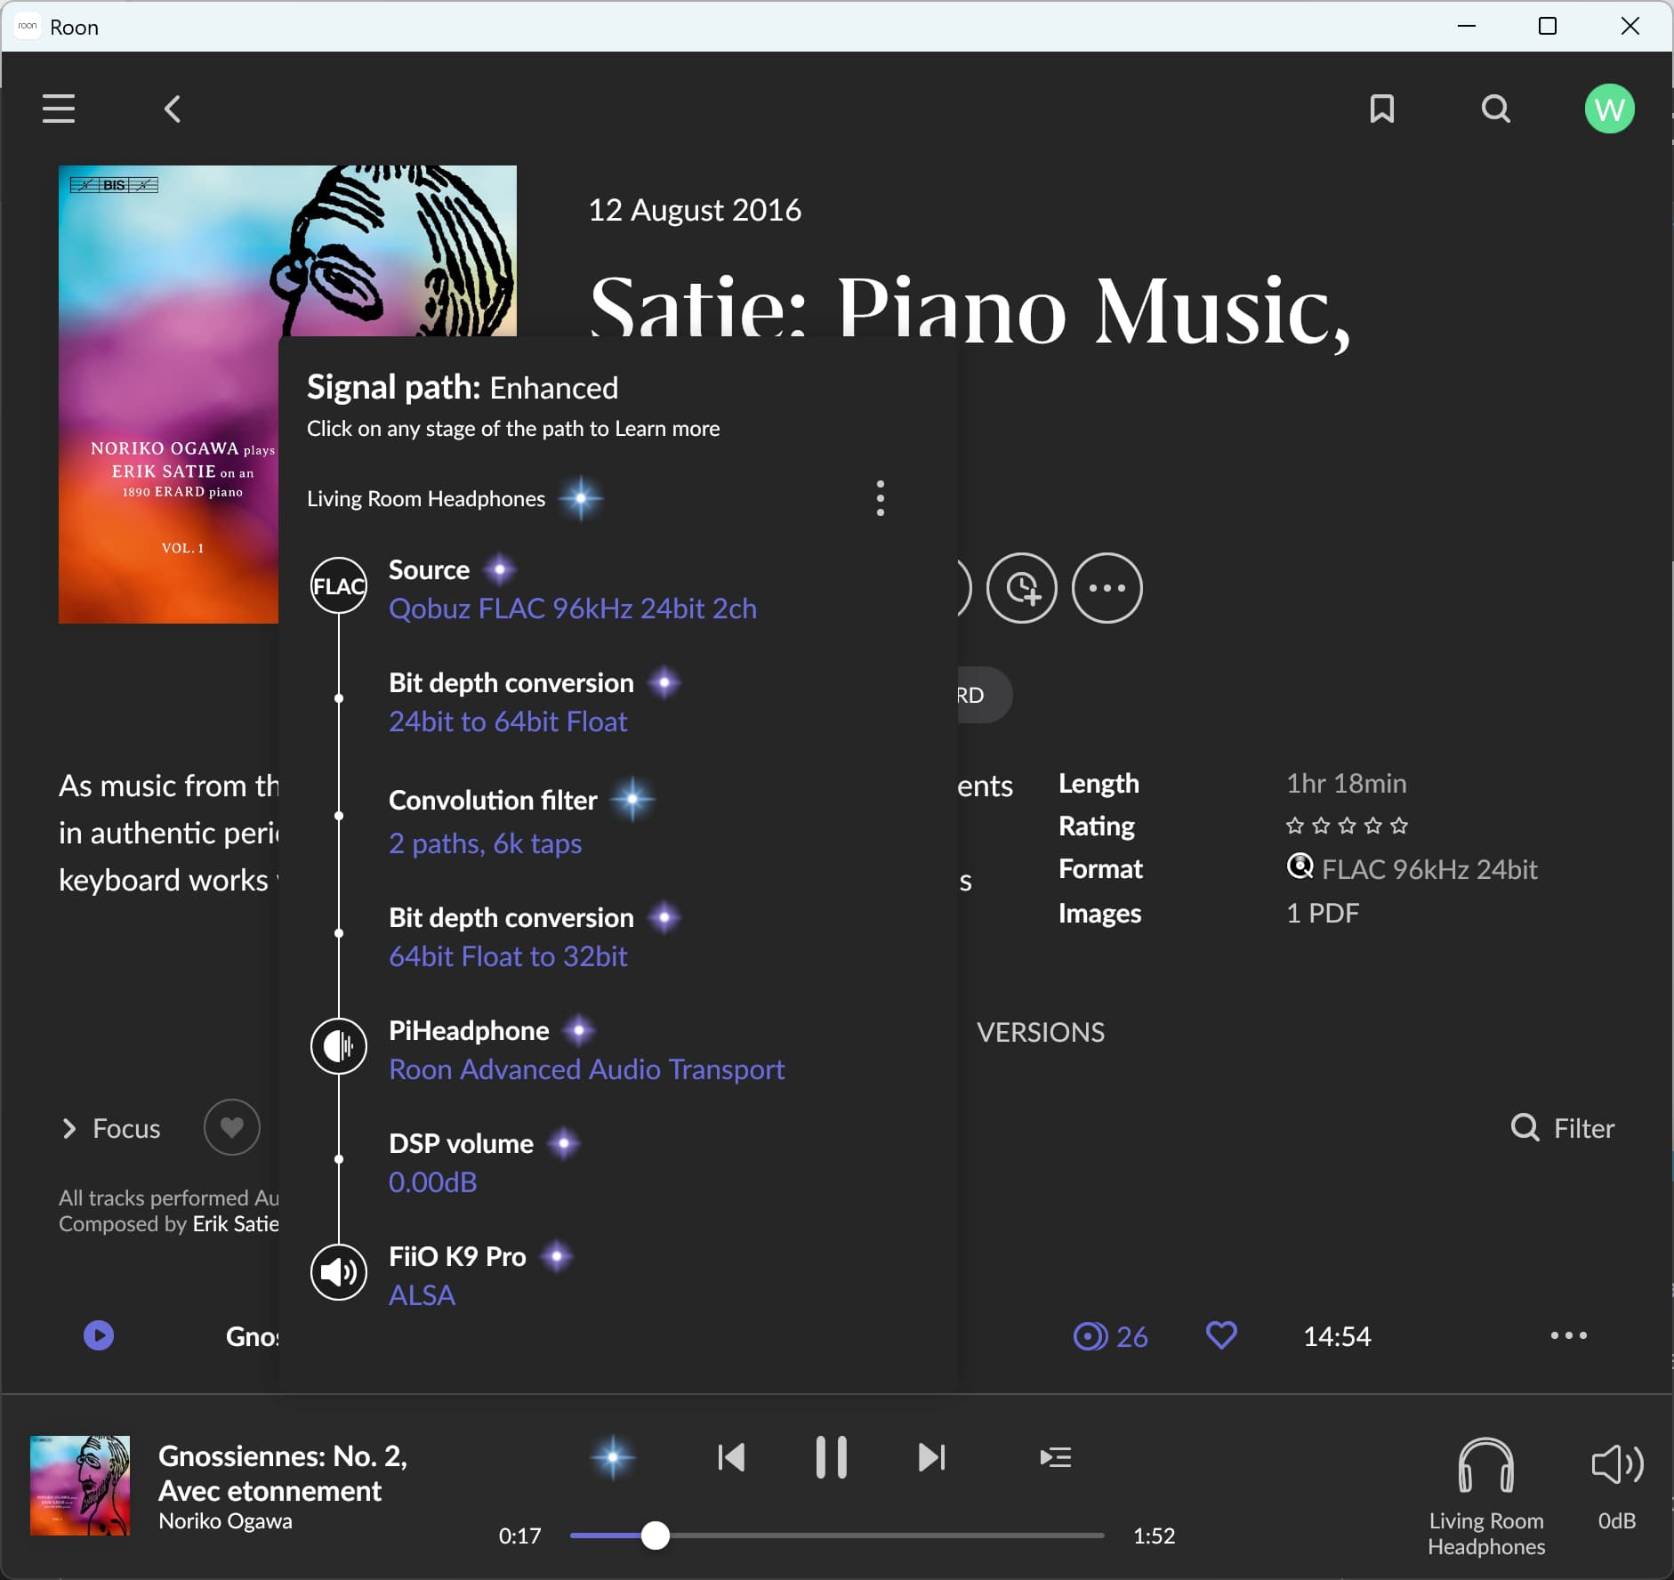Open the play queue icon
The image size is (1674, 1580).
(1055, 1457)
